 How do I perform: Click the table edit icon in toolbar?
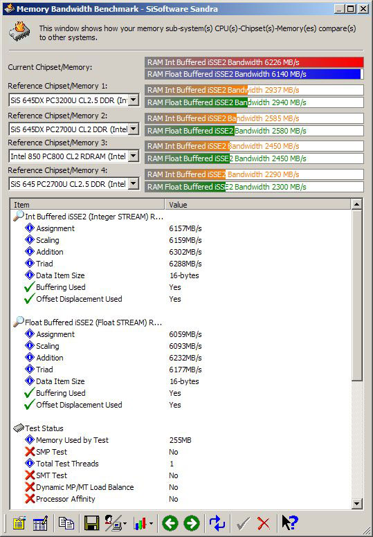pyautogui.click(x=40, y=523)
